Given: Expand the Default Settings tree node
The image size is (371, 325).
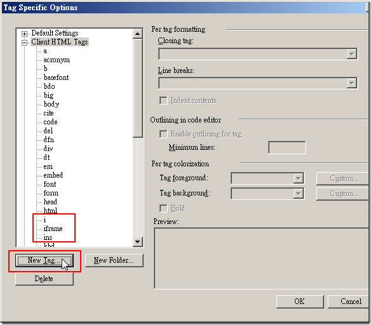Looking at the screenshot, I should click(x=24, y=34).
